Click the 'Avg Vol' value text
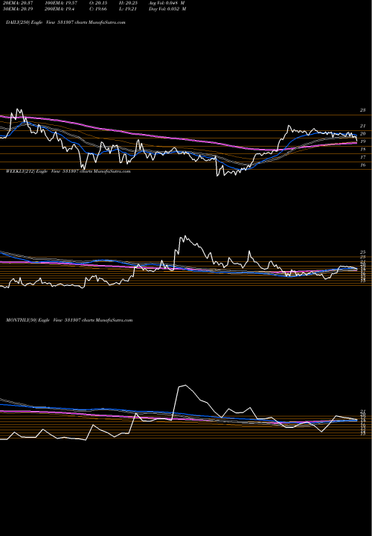372x536 pixels. pyautogui.click(x=167, y=3)
